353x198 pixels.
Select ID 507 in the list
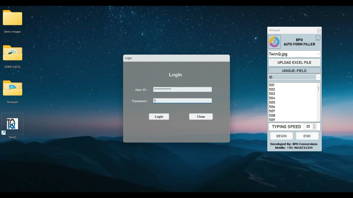272,111
